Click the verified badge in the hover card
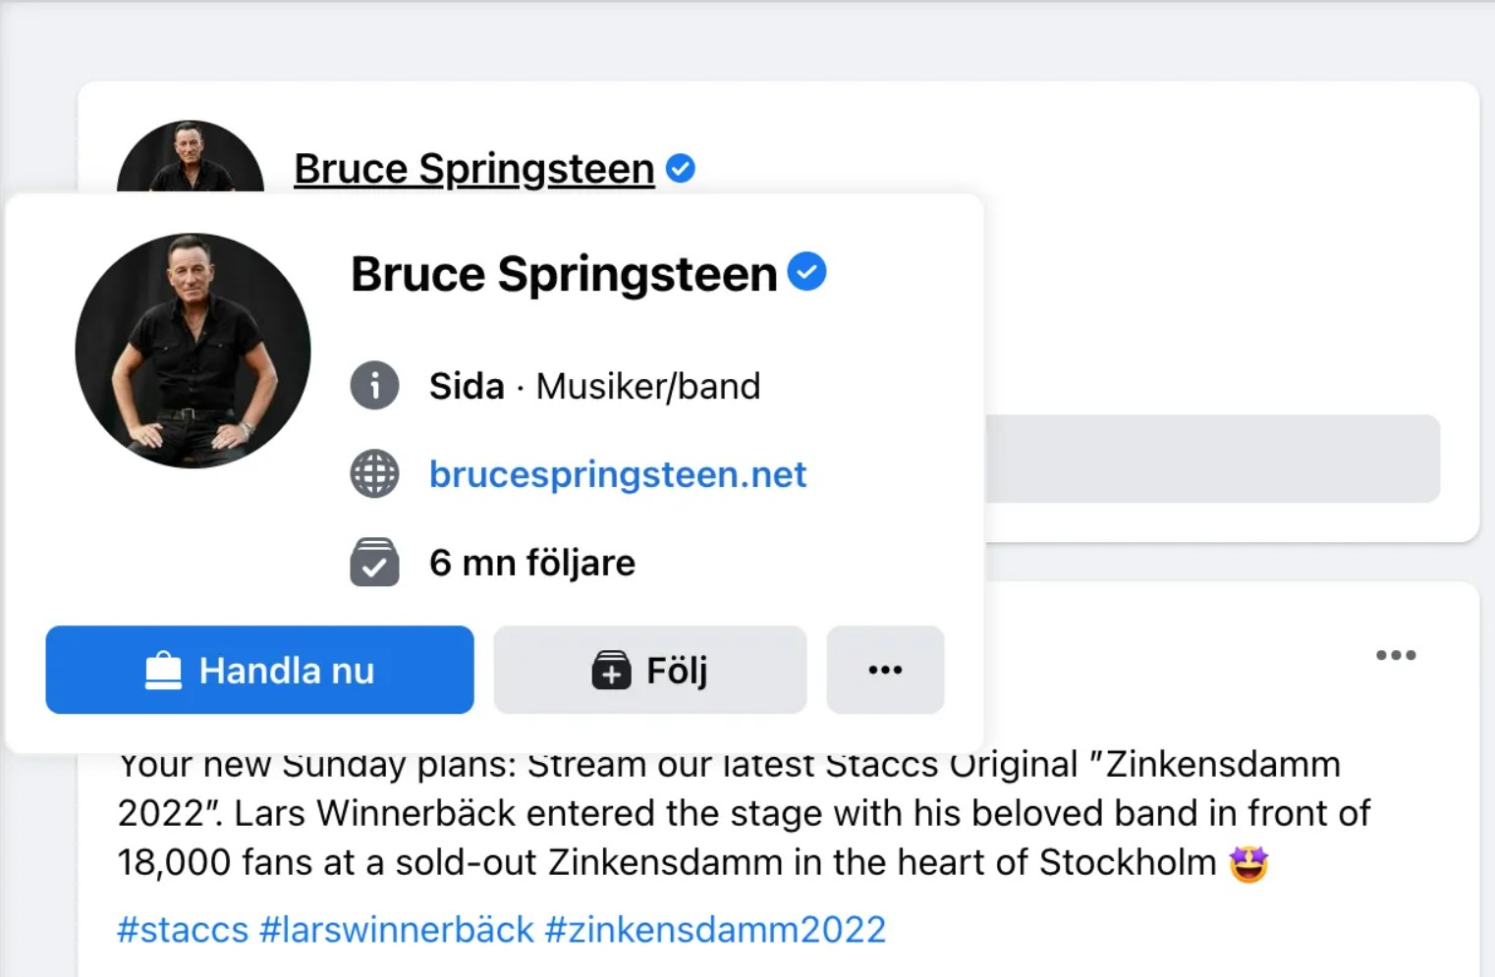 [806, 272]
